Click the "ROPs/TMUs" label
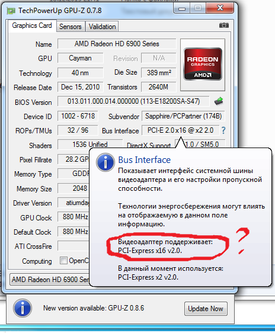The height and width of the screenshot is (333, 275). click(x=34, y=131)
